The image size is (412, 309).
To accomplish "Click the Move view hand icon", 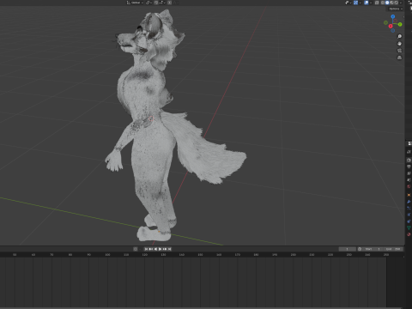I will tap(399, 44).
